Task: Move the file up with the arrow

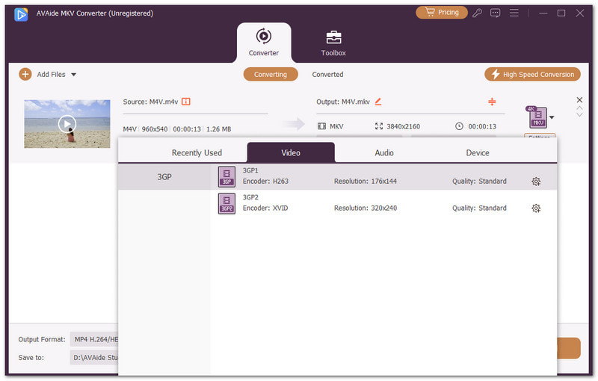Action: pyautogui.click(x=579, y=108)
